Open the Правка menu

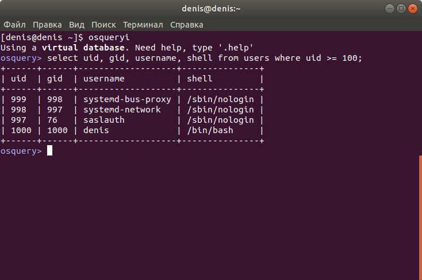pyautogui.click(x=47, y=25)
